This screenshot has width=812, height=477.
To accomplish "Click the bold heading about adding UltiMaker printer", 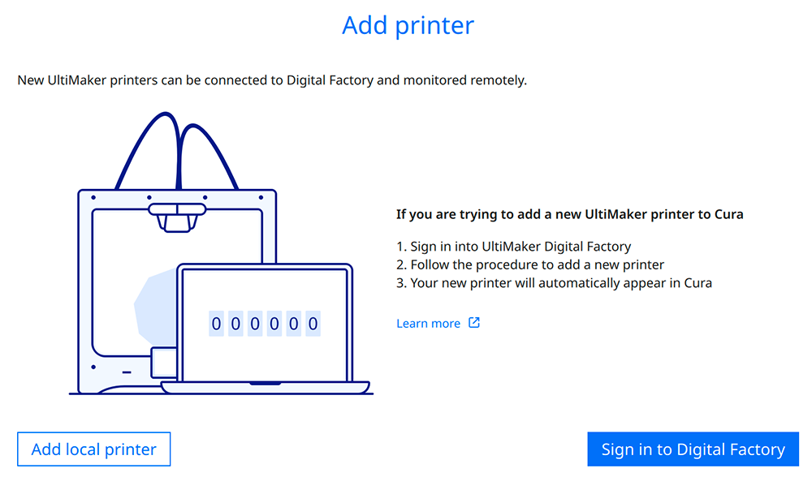I will (x=569, y=215).
